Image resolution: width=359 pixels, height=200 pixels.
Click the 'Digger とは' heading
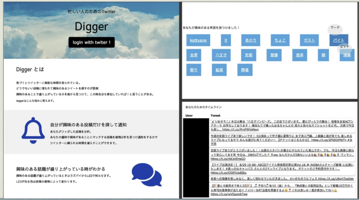[x=30, y=69]
